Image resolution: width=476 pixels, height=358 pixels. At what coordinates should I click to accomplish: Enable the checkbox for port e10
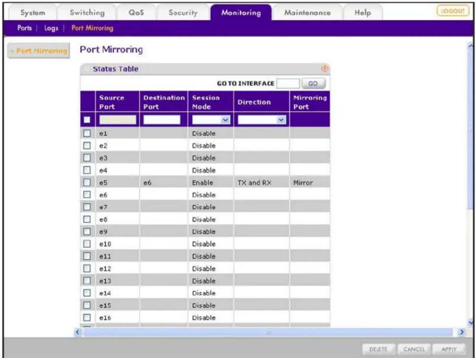(87, 244)
